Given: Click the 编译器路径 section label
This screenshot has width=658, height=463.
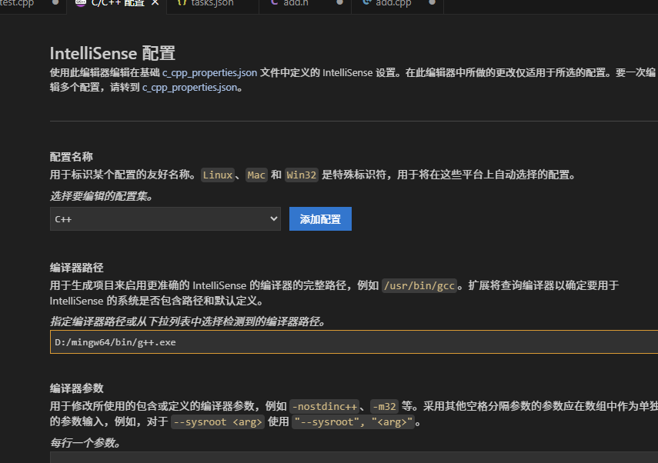Looking at the screenshot, I should tap(77, 268).
